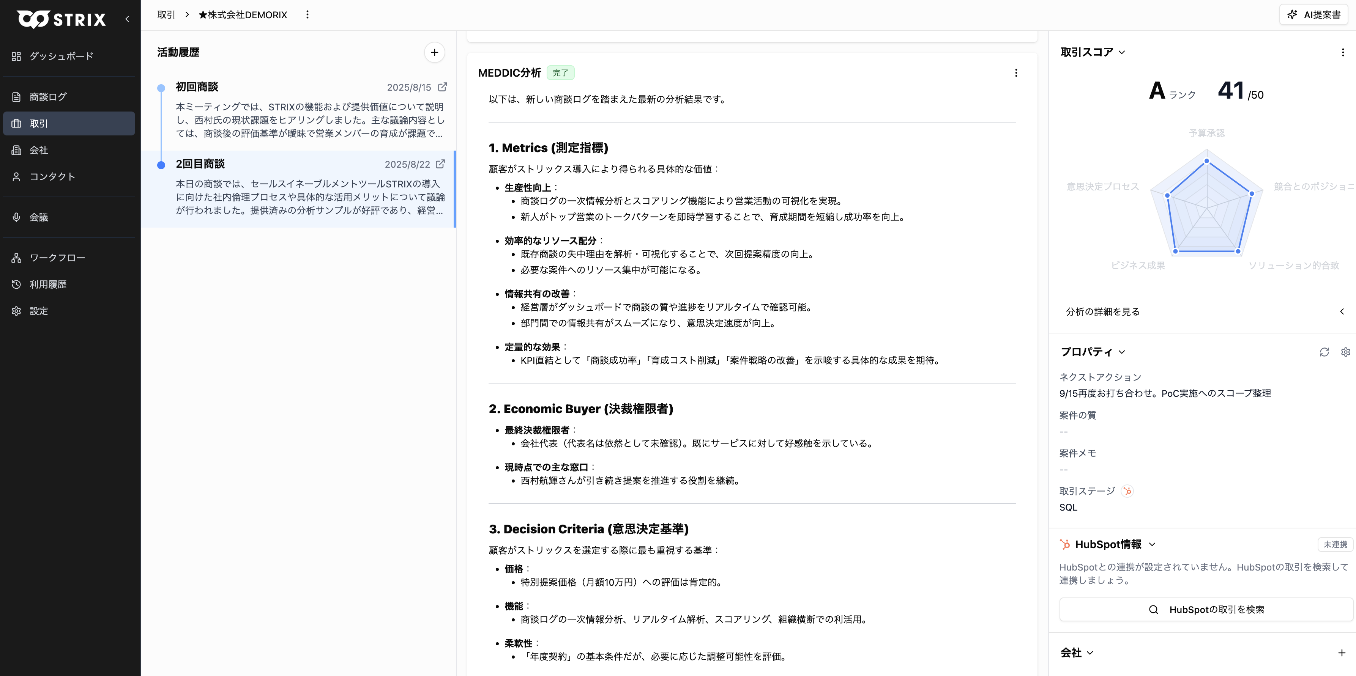Add a company with the plus icon
1356x676 pixels.
[1342, 653]
